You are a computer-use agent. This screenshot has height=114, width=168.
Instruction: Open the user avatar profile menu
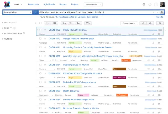[x=162, y=4]
